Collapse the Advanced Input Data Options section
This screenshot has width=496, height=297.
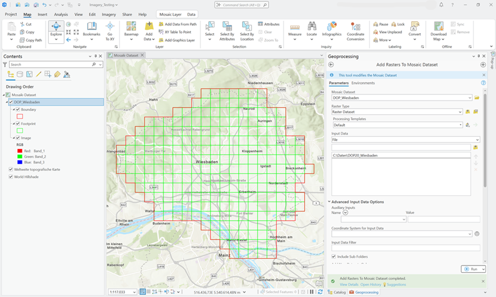point(330,202)
